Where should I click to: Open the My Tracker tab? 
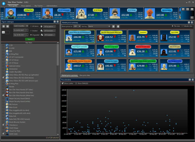coord(38,6)
